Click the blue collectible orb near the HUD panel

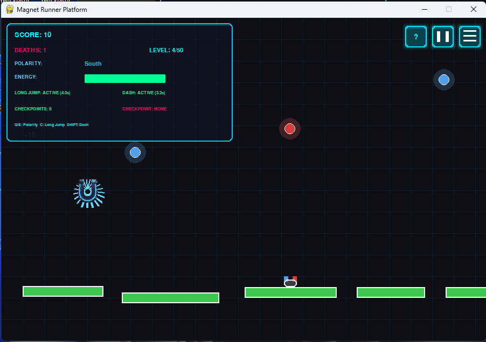[x=135, y=152]
